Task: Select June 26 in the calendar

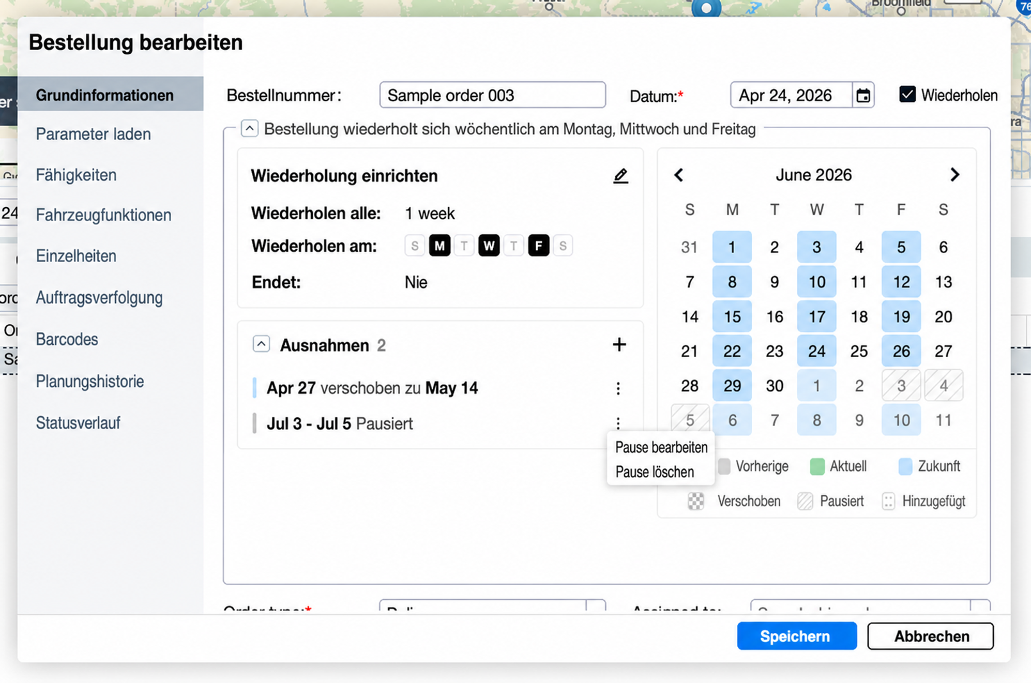Action: pyautogui.click(x=901, y=351)
